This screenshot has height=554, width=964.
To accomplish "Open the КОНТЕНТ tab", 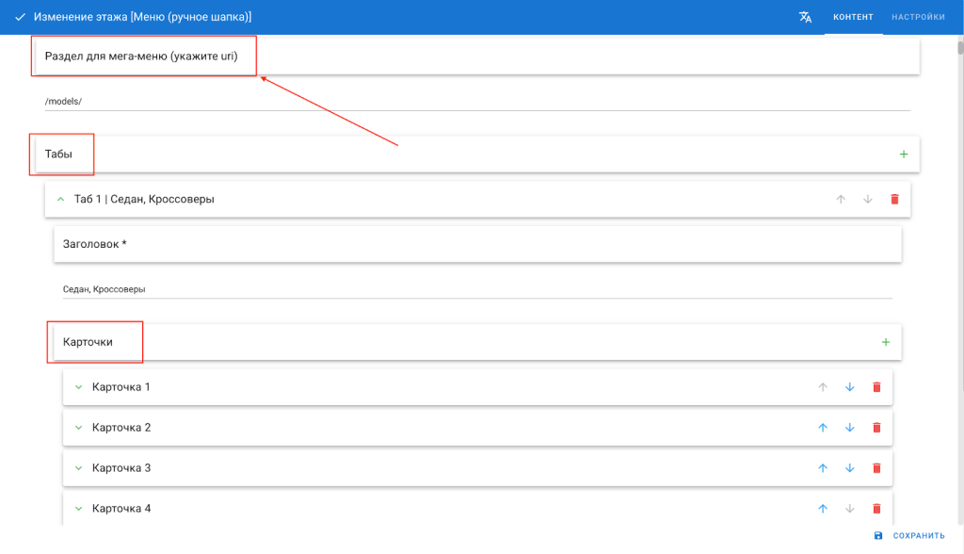I will (x=853, y=17).
